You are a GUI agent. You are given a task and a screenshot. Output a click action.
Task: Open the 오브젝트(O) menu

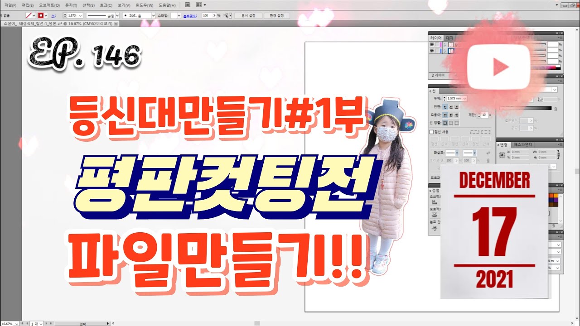(49, 5)
